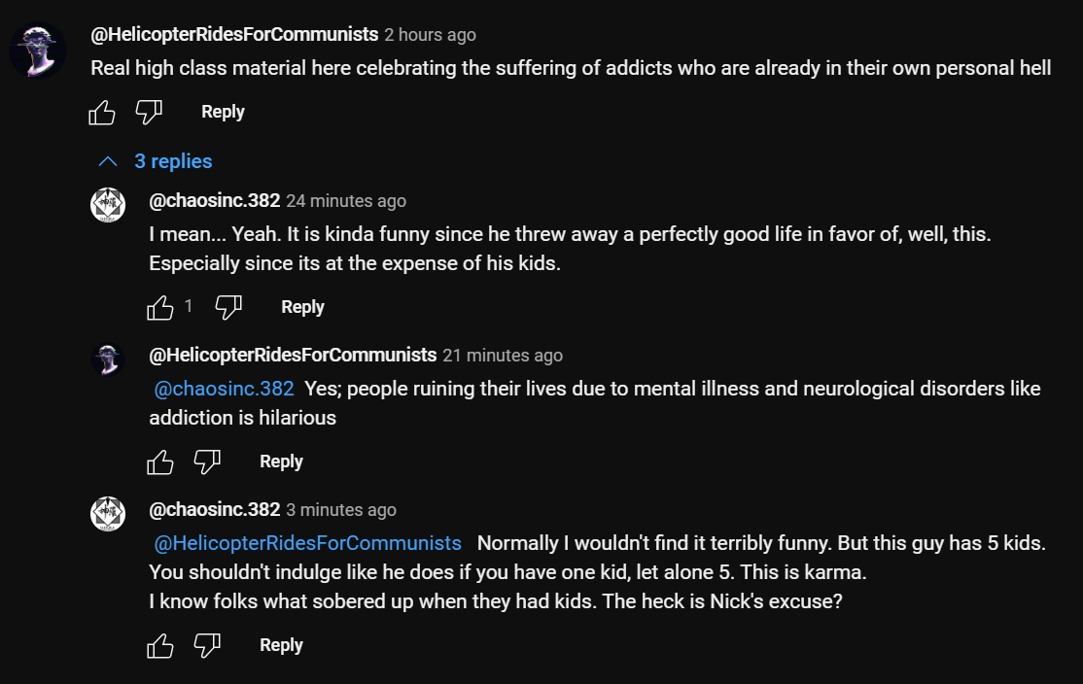Open the top comment's '2 hours ago' timestamp

(430, 35)
